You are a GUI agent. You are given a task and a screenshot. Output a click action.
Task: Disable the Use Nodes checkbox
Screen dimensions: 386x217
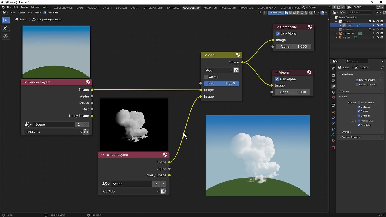point(45,13)
